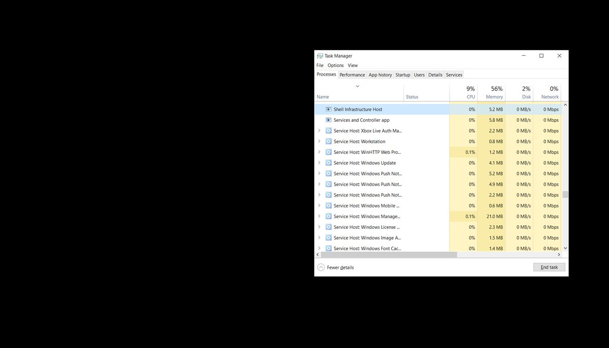Expand Service Host: Xbox Live Auth Ma group
The width and height of the screenshot is (609, 348).
tap(319, 131)
